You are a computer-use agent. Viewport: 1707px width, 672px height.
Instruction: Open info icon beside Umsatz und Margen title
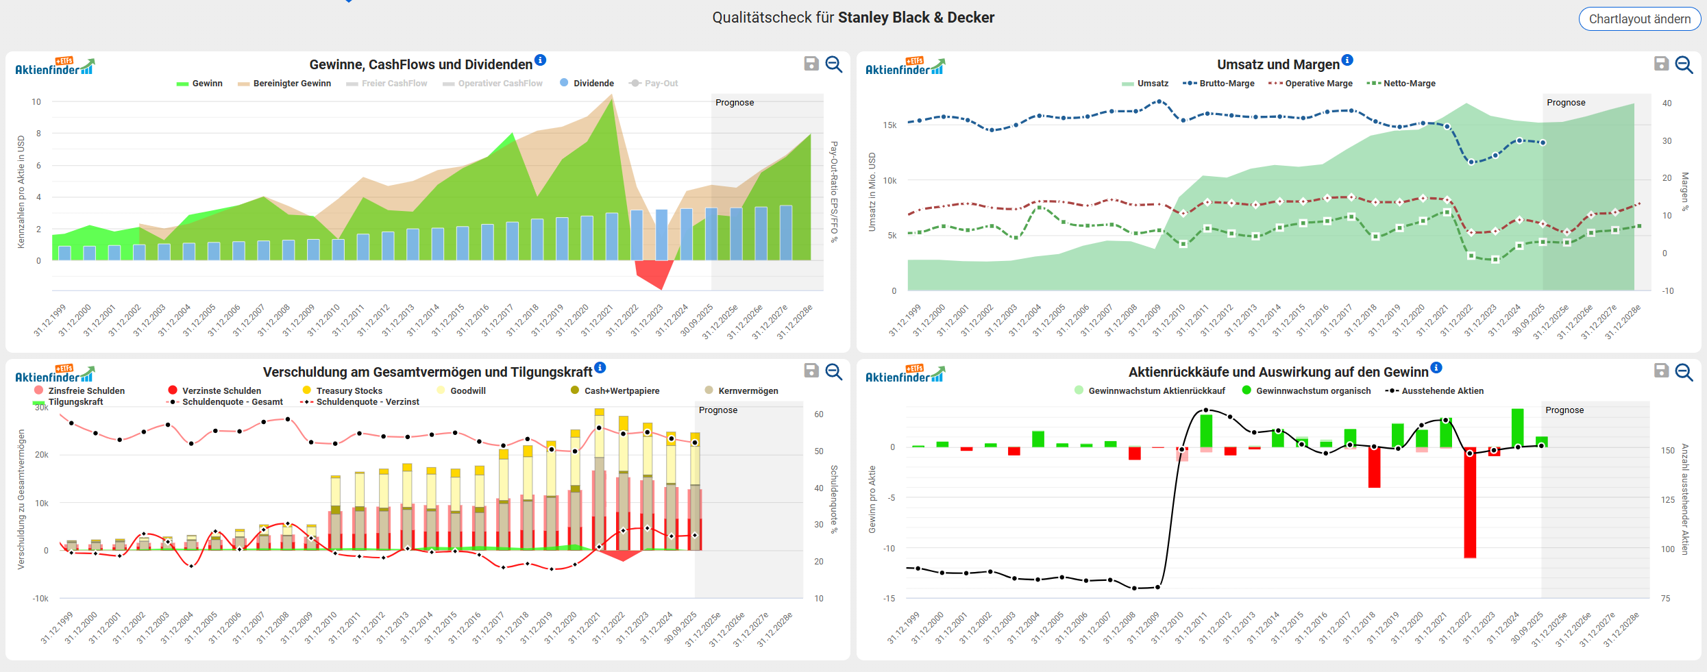click(1347, 60)
